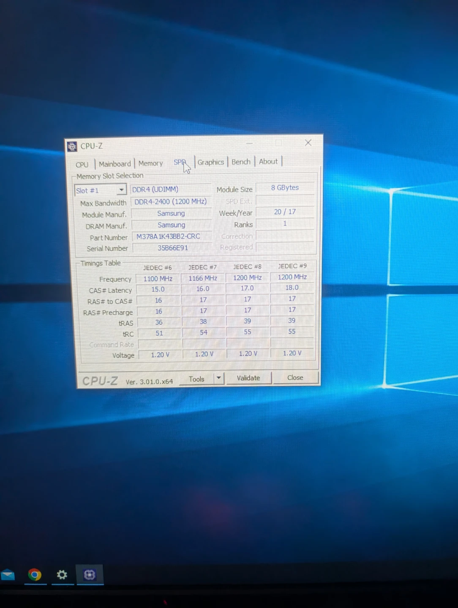Screen dimensions: 458x608
Task: Open the Mail app in the taskbar
Action: click(8, 575)
